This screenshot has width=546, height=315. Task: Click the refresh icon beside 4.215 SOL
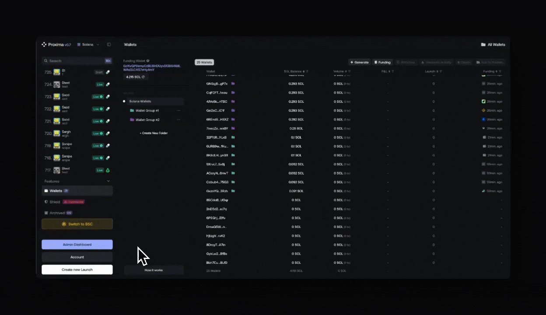click(143, 77)
